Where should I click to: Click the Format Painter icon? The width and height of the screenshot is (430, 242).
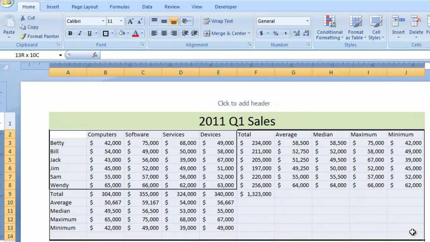[23, 36]
